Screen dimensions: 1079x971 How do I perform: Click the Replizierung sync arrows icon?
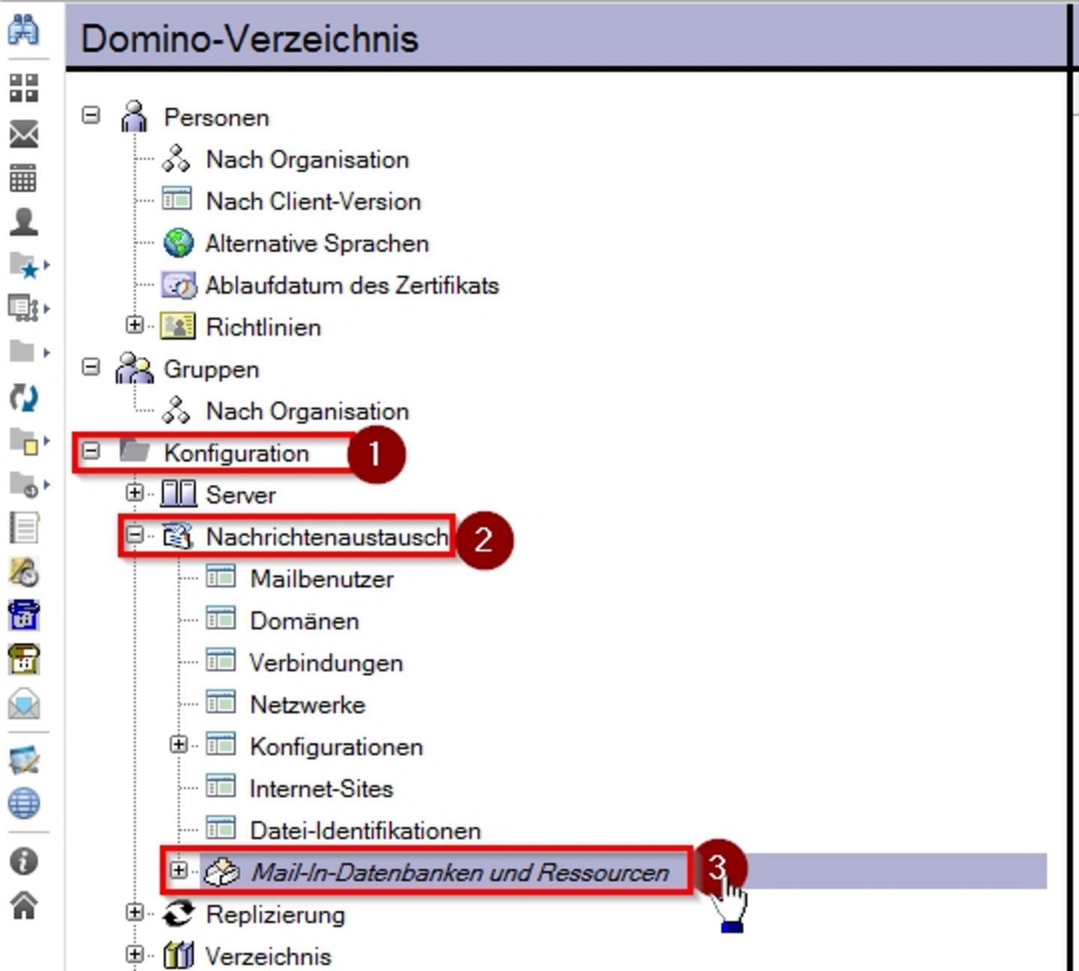click(178, 914)
